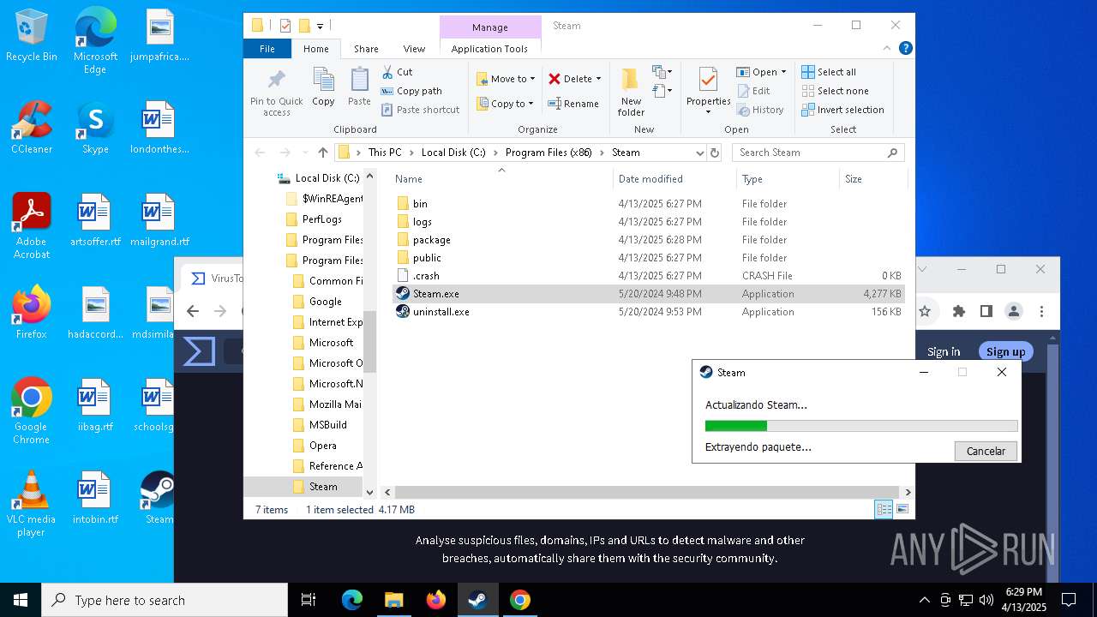Open CCleaner desktop shortcut
The image size is (1097, 617).
pyautogui.click(x=32, y=129)
